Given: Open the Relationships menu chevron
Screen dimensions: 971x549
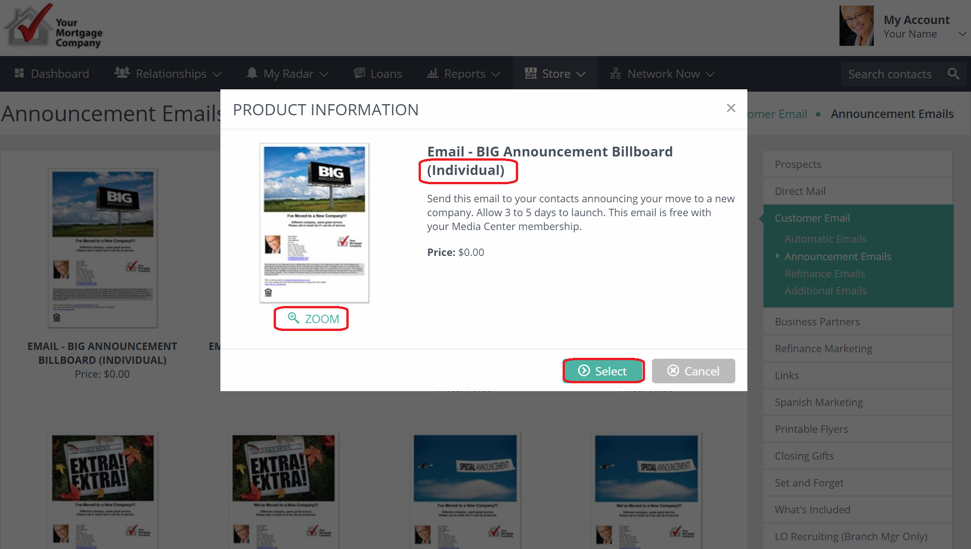Looking at the screenshot, I should pos(217,74).
